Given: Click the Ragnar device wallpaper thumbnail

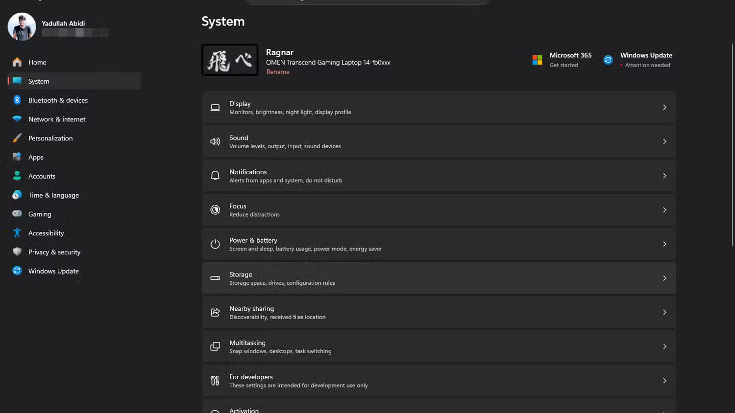Looking at the screenshot, I should 230,60.
